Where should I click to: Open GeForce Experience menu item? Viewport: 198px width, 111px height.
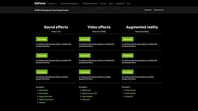click(90, 3)
